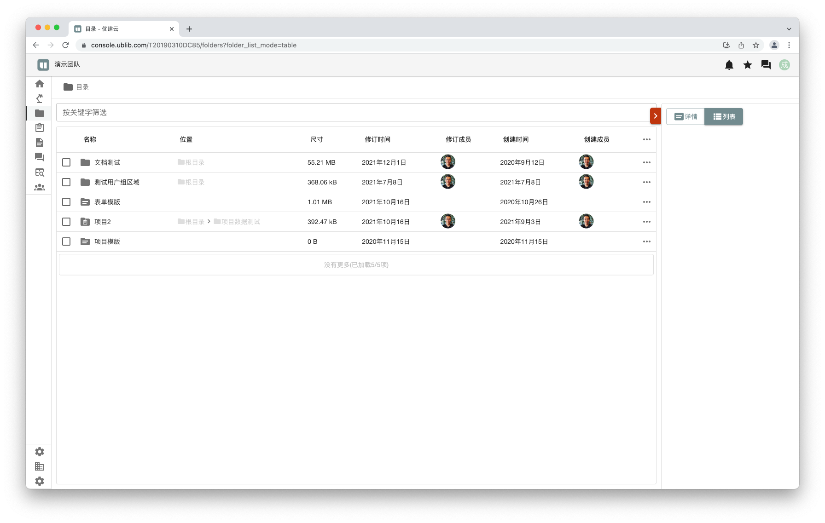This screenshot has width=825, height=523.
Task: Open column options in the table header
Action: point(646,139)
